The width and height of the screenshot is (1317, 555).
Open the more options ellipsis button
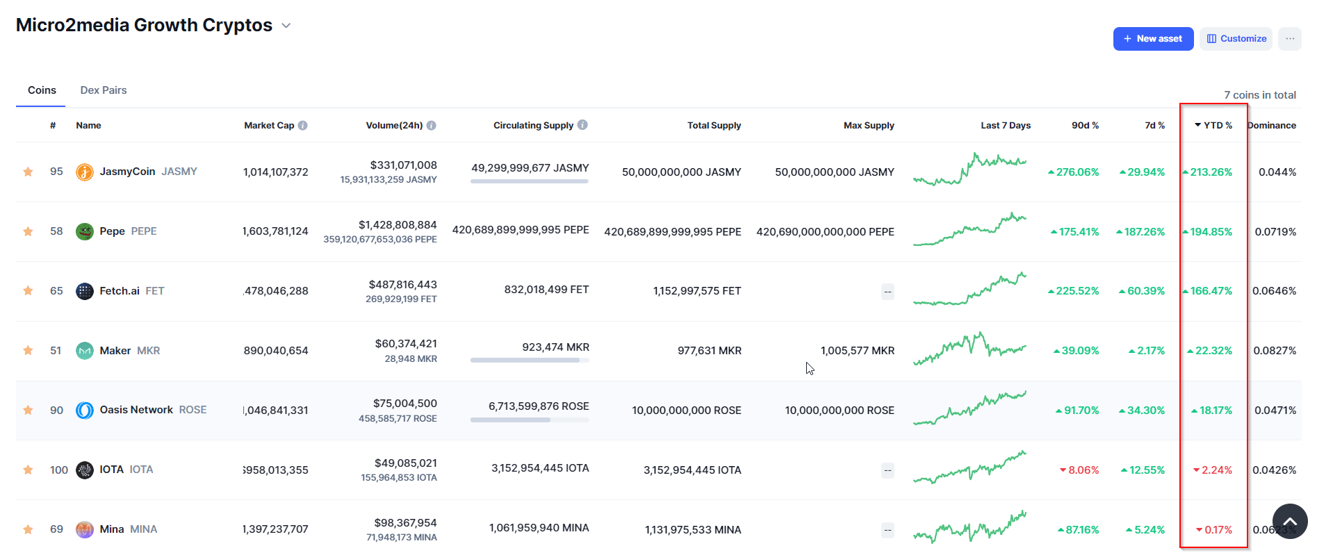pyautogui.click(x=1290, y=39)
